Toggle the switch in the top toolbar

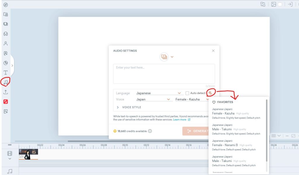pyautogui.click(x=280, y=4)
